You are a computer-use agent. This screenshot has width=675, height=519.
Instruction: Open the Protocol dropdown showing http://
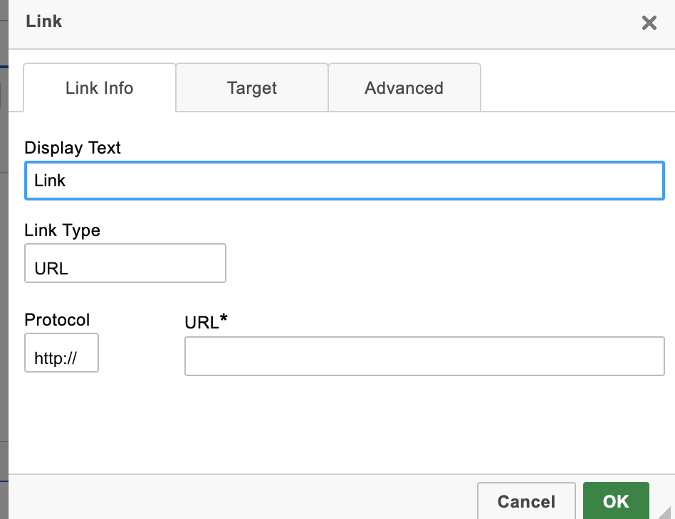coord(61,353)
